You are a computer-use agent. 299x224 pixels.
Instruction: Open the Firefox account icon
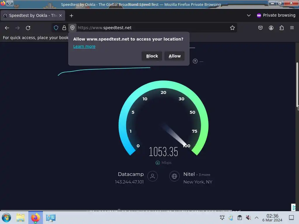271,28
